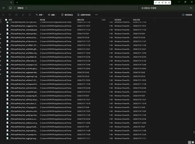This screenshot has height=144, width=195.
Task: Click the search magnifier icon
Action: tap(191, 8)
